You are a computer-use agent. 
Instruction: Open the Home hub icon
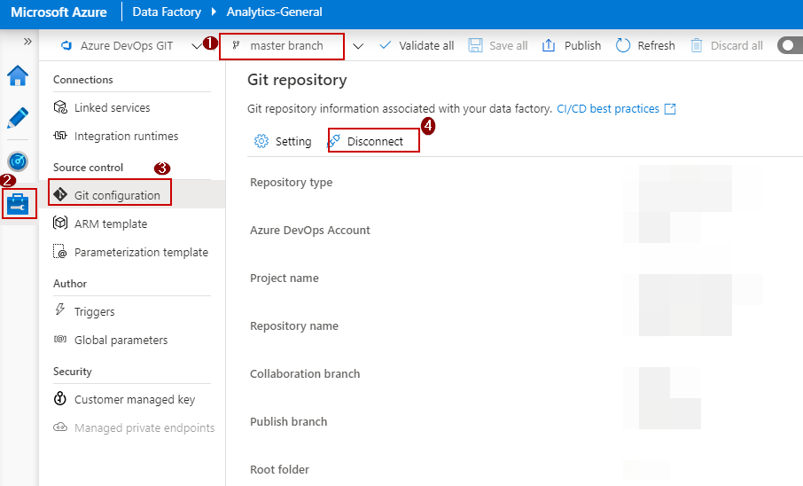[18, 76]
